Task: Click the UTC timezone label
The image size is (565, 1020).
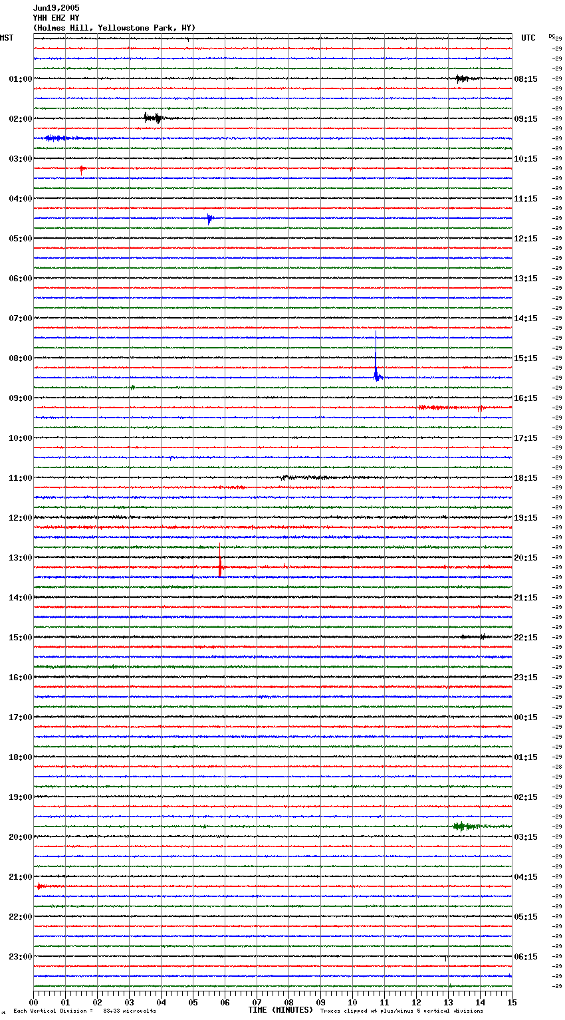Action: (x=528, y=38)
